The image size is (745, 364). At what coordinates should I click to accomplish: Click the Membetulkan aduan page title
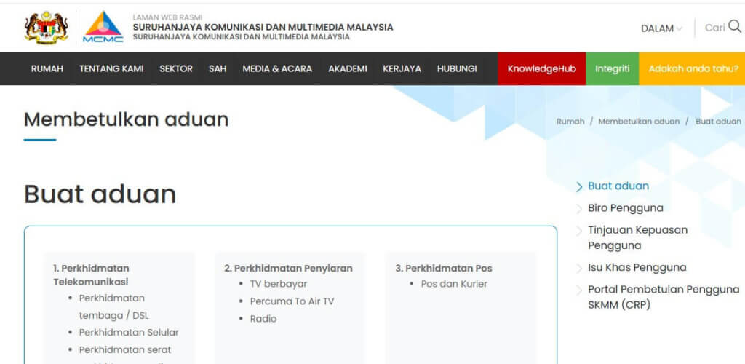tap(127, 119)
